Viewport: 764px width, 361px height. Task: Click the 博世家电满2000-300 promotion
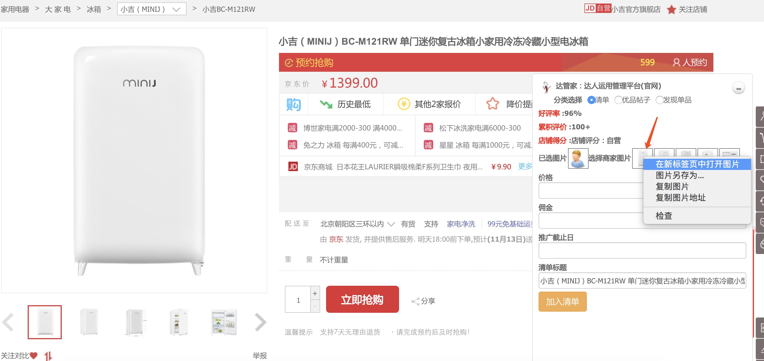(x=352, y=128)
